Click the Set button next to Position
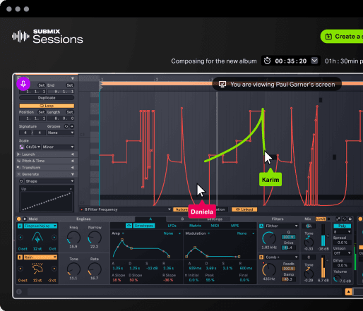 pos(42,112)
